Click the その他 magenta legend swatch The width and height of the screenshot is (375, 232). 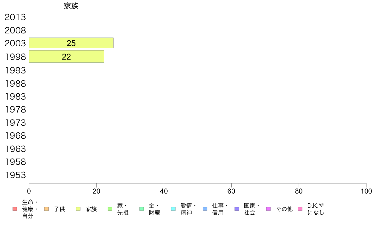(x=268, y=209)
